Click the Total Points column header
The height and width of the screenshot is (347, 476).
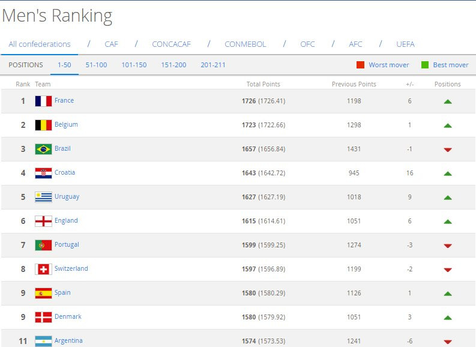263,84
